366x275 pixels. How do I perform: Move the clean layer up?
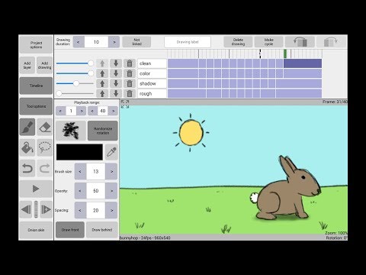102,63
